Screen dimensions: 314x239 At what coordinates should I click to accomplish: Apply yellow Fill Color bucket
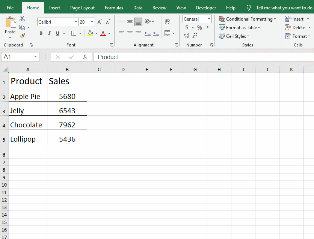[x=90, y=33]
